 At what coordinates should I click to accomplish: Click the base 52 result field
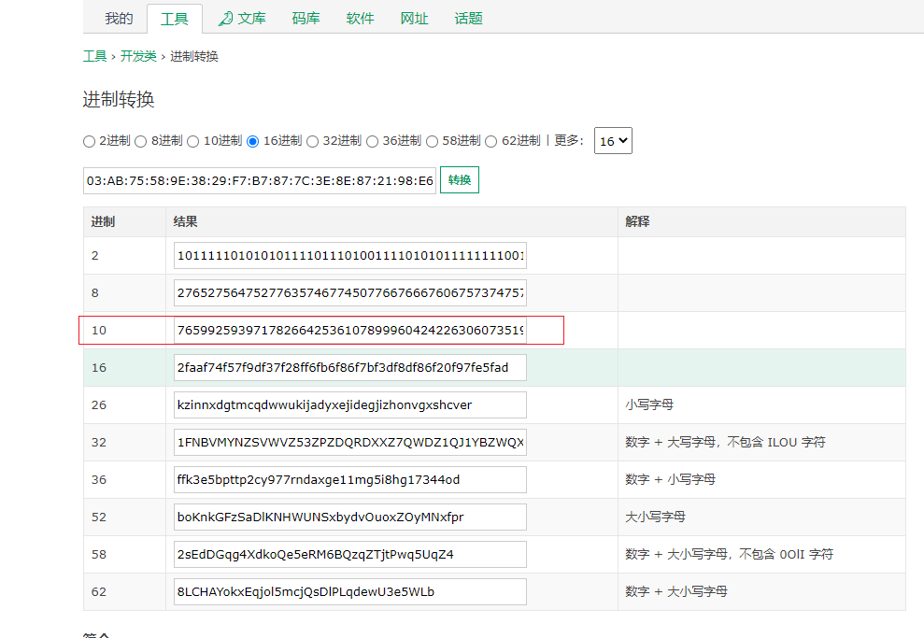tap(350, 517)
